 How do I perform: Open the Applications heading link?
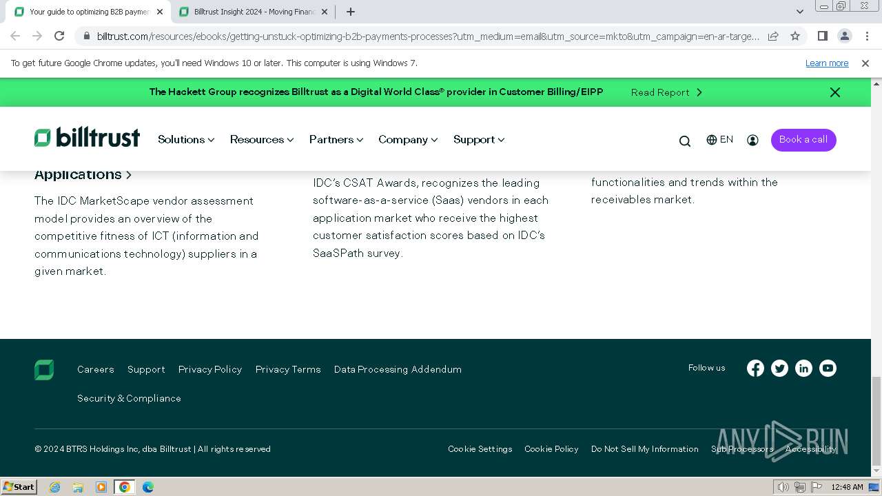[83, 175]
